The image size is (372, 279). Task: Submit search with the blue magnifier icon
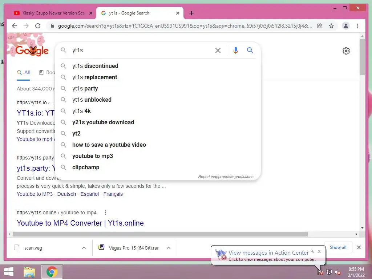coord(250,50)
